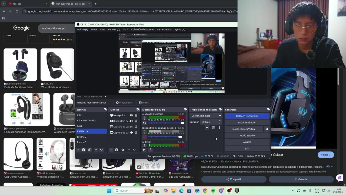346x195 pixels.
Task: Add a new scene transition
Action: click(x=207, y=127)
